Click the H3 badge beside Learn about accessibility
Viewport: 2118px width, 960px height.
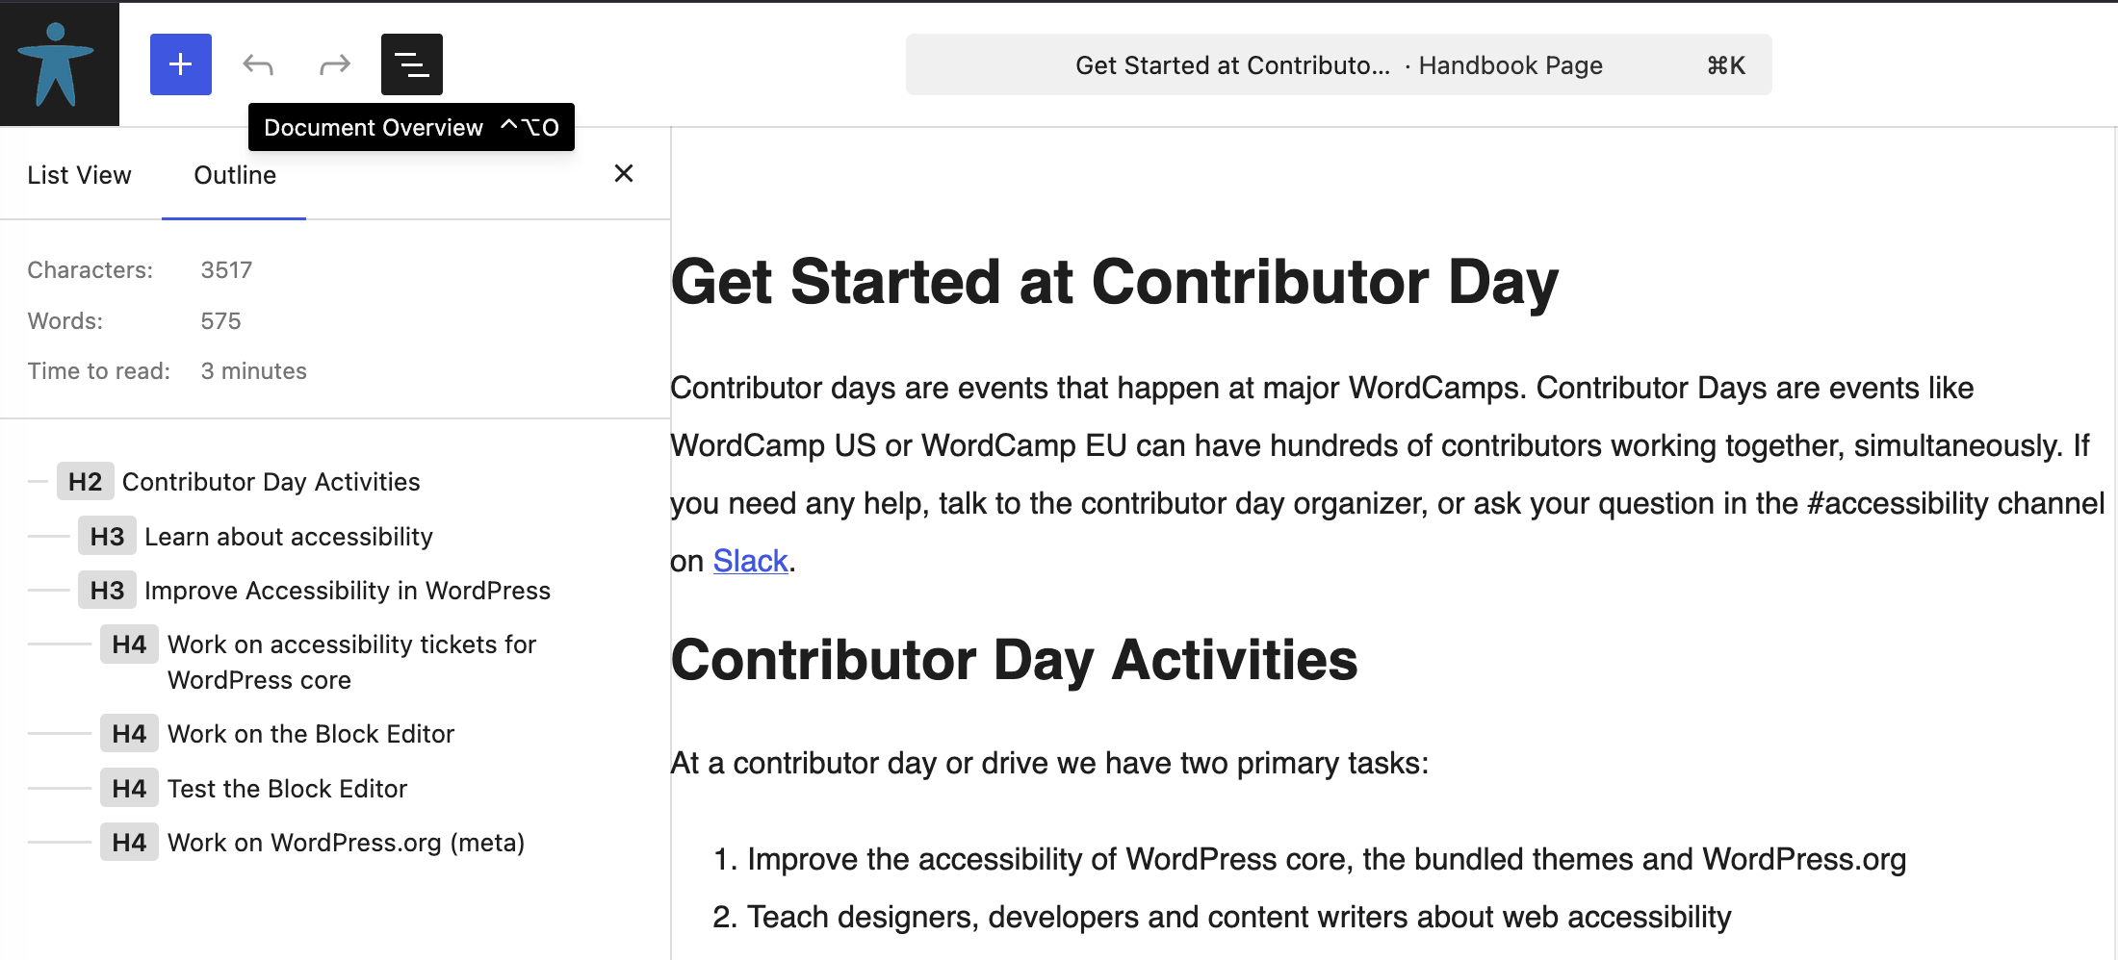click(106, 536)
